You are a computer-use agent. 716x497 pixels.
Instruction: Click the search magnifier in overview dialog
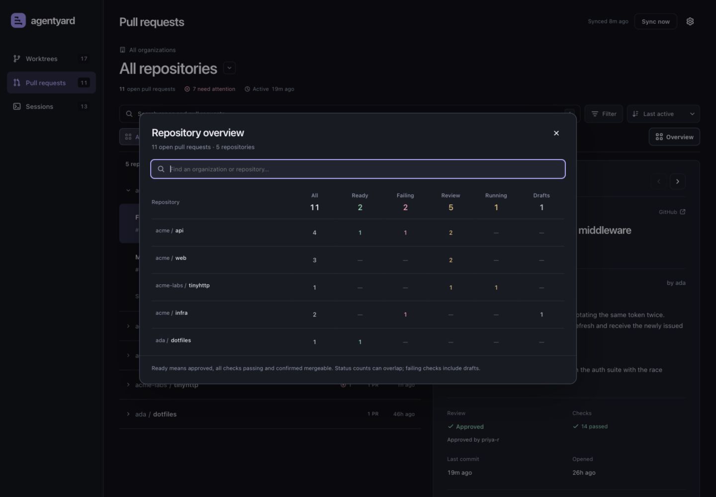(161, 169)
